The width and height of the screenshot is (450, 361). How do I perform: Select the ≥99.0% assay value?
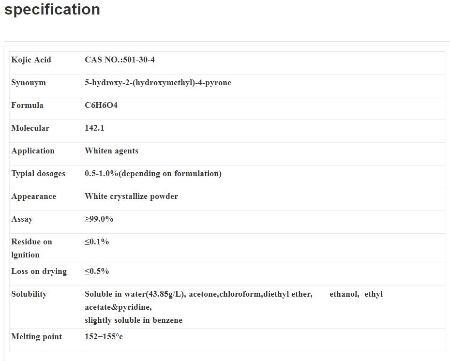tap(99, 219)
